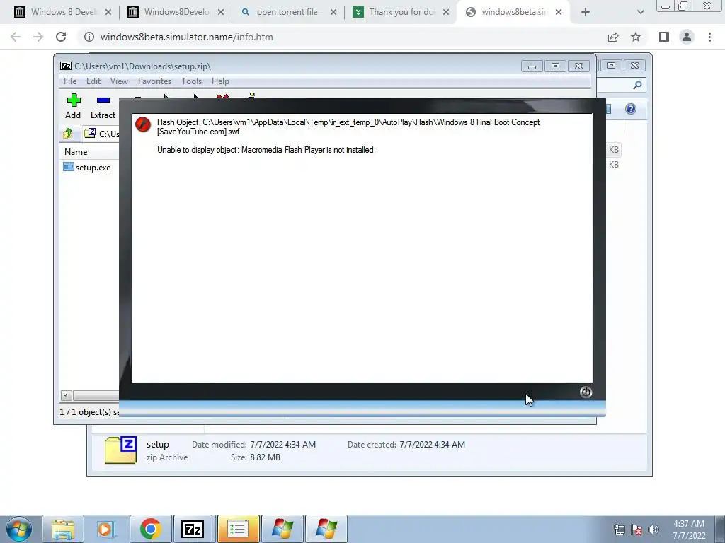Viewport: 725px width, 543px height.
Task: Open a new browser tab
Action: (x=586, y=12)
